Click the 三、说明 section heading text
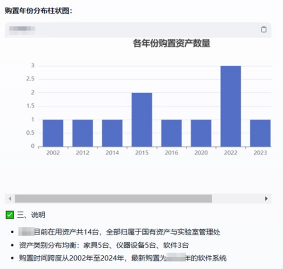Screen dimensions: 283x269 pos(31,215)
